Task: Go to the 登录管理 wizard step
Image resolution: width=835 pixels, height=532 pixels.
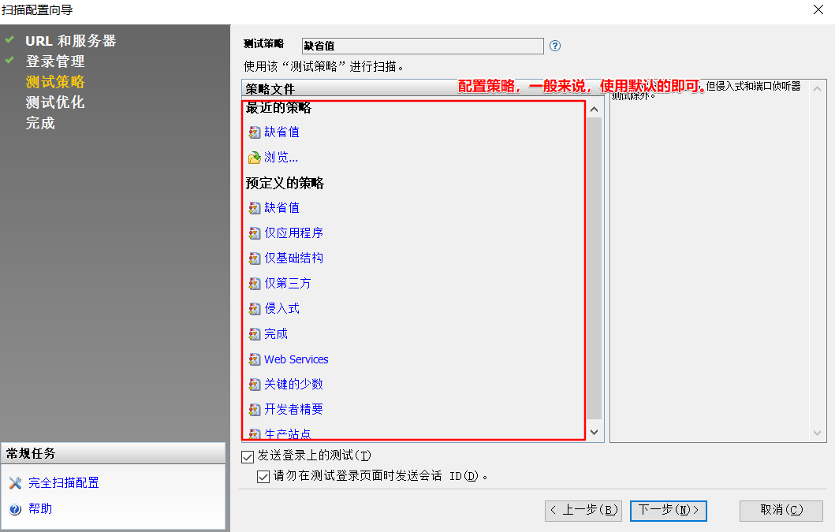Action: coord(55,61)
